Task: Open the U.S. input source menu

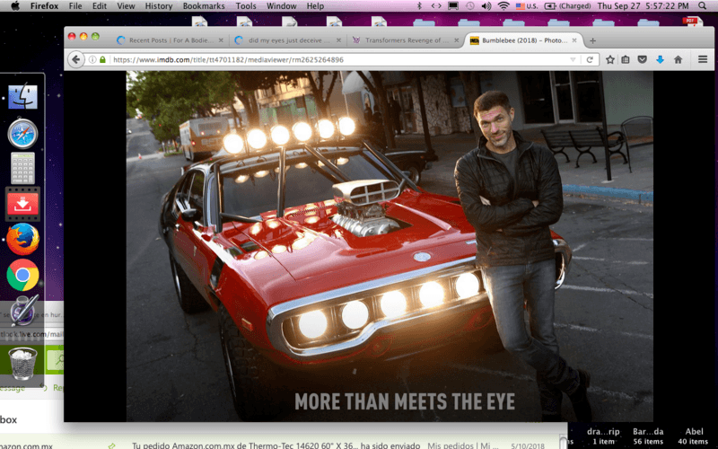Action: 527,6
